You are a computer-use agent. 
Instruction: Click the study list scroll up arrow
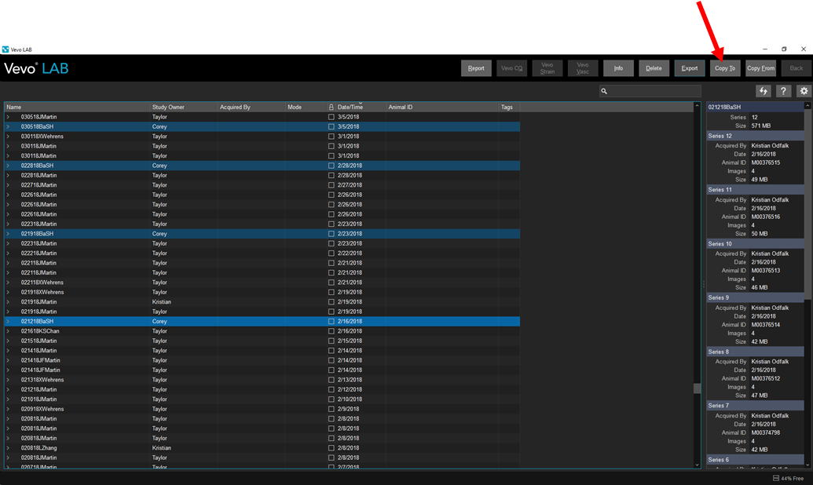click(x=697, y=106)
